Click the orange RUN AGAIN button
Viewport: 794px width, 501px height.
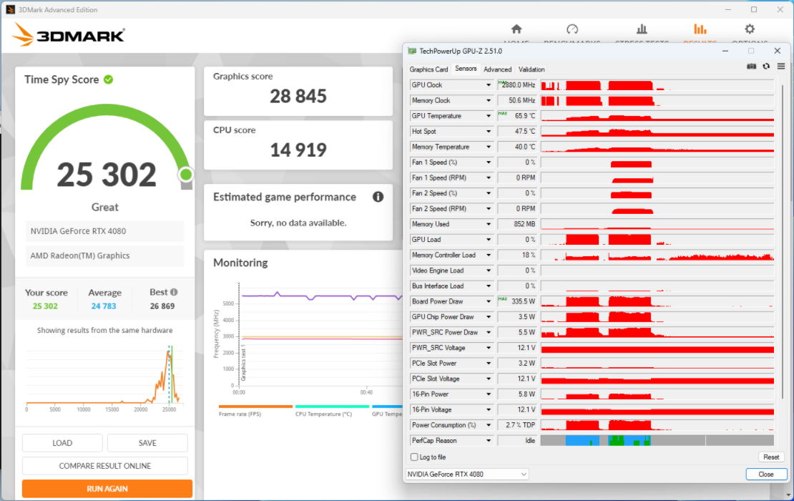(107, 489)
